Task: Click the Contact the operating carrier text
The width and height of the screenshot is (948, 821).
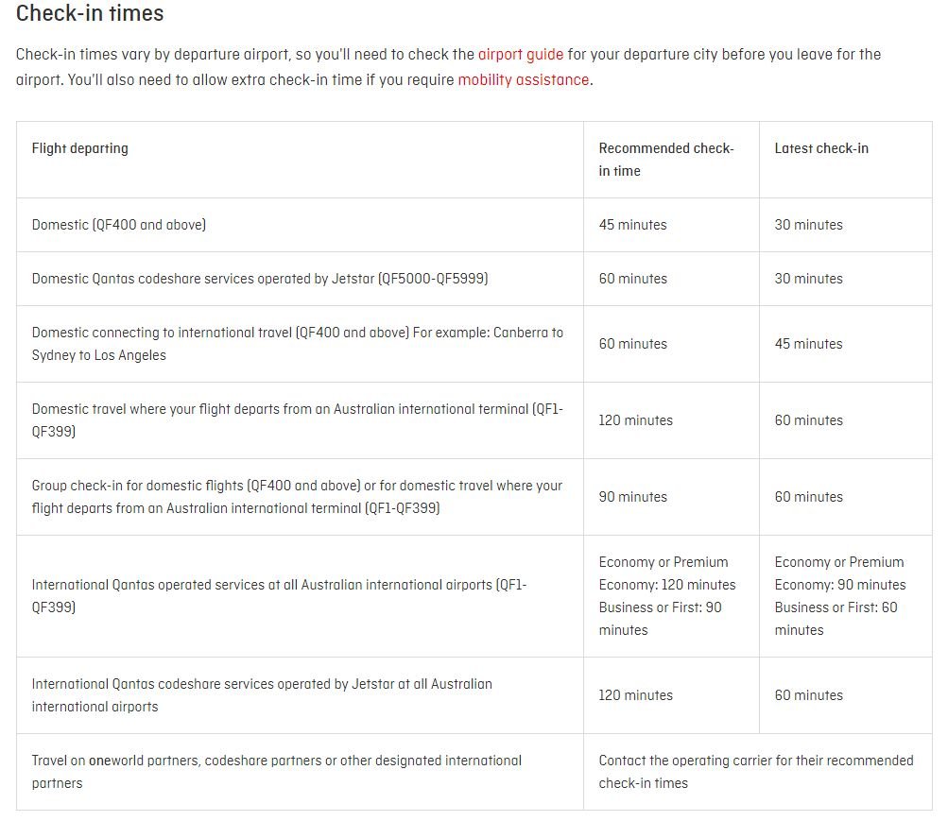Action: [x=755, y=772]
